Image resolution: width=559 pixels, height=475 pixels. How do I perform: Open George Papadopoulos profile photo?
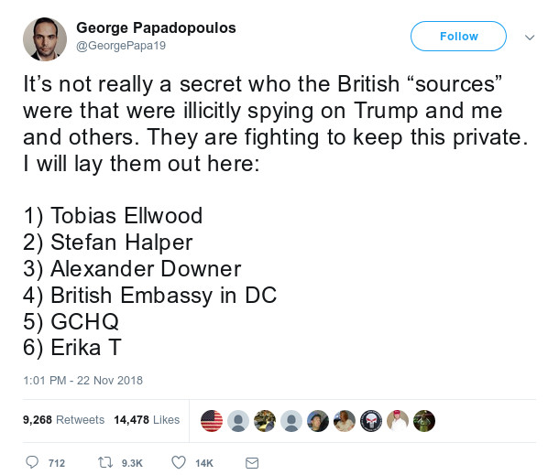coord(44,39)
